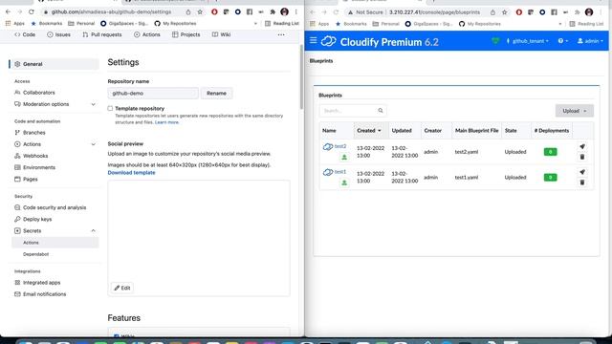Toggle the Template repository checkbox
612x344 pixels.
tap(110, 108)
